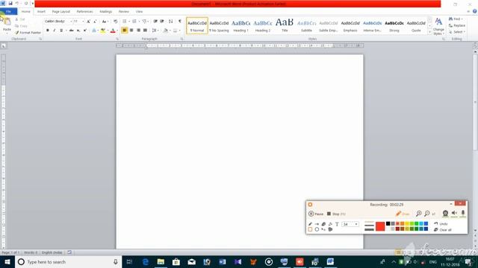Viewport: 478px width, 268px height.
Task: Select the arrow tool in recorder
Action: (317, 224)
